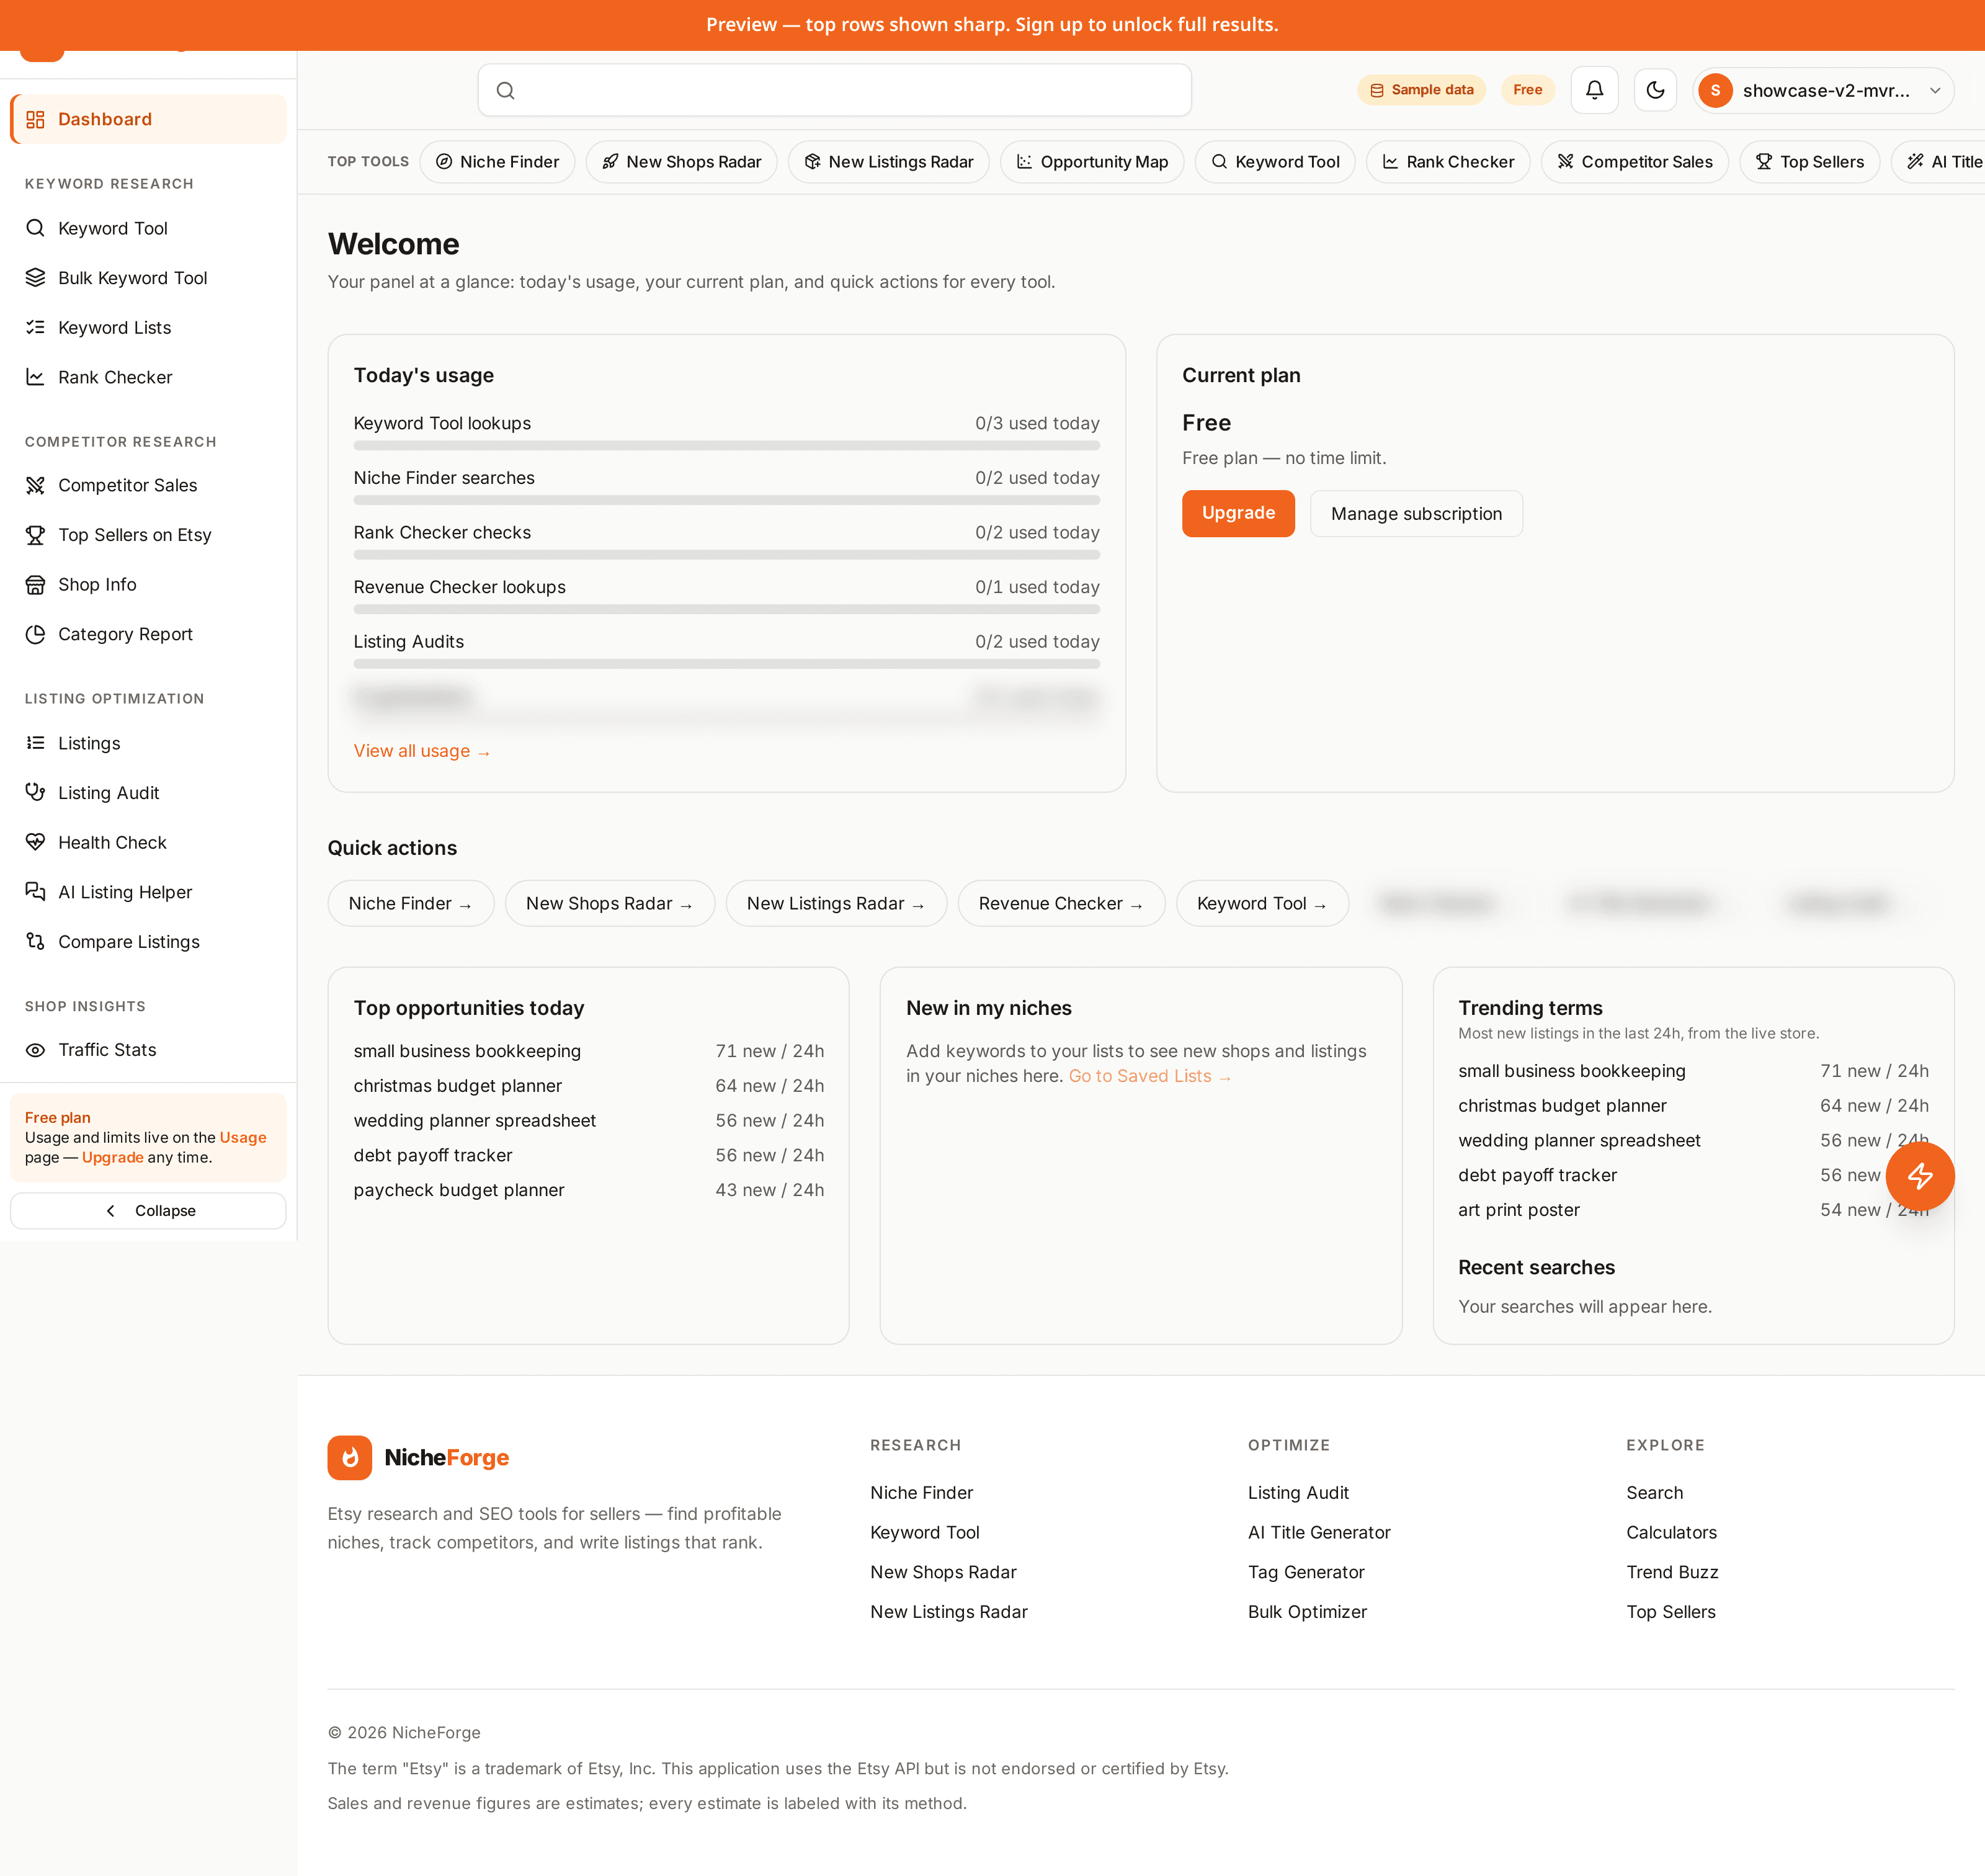Click the Top Sellers on Etsy trophy icon

pos(35,535)
